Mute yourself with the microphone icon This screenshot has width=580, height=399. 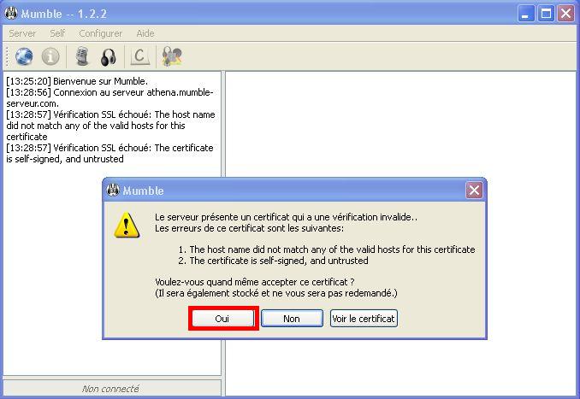tap(82, 56)
